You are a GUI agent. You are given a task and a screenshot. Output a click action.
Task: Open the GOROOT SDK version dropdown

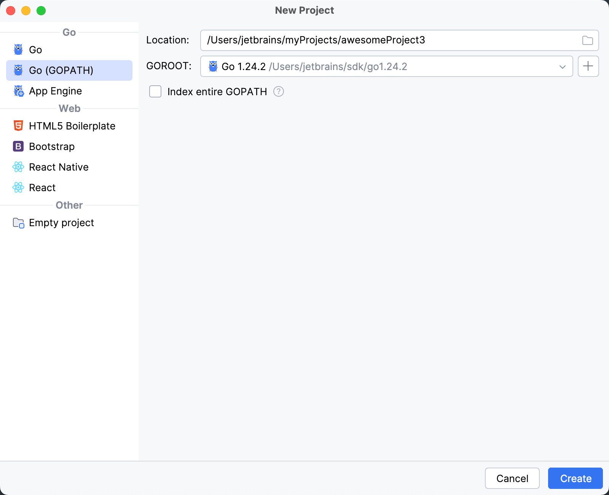pyautogui.click(x=562, y=67)
